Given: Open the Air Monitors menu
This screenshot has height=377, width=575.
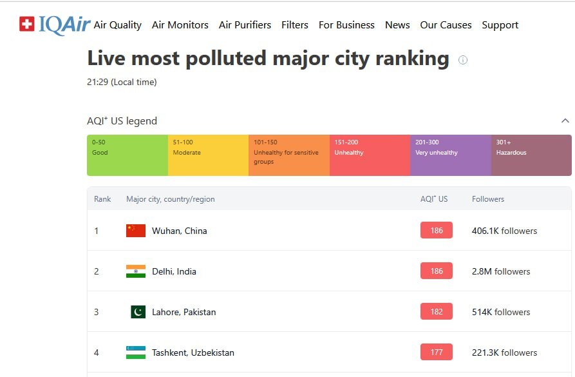Looking at the screenshot, I should pos(180,25).
